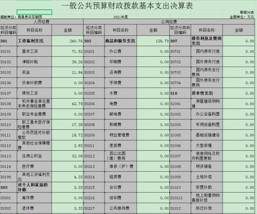Select the 工资福利支出 amount cell 240.76

(68, 41)
